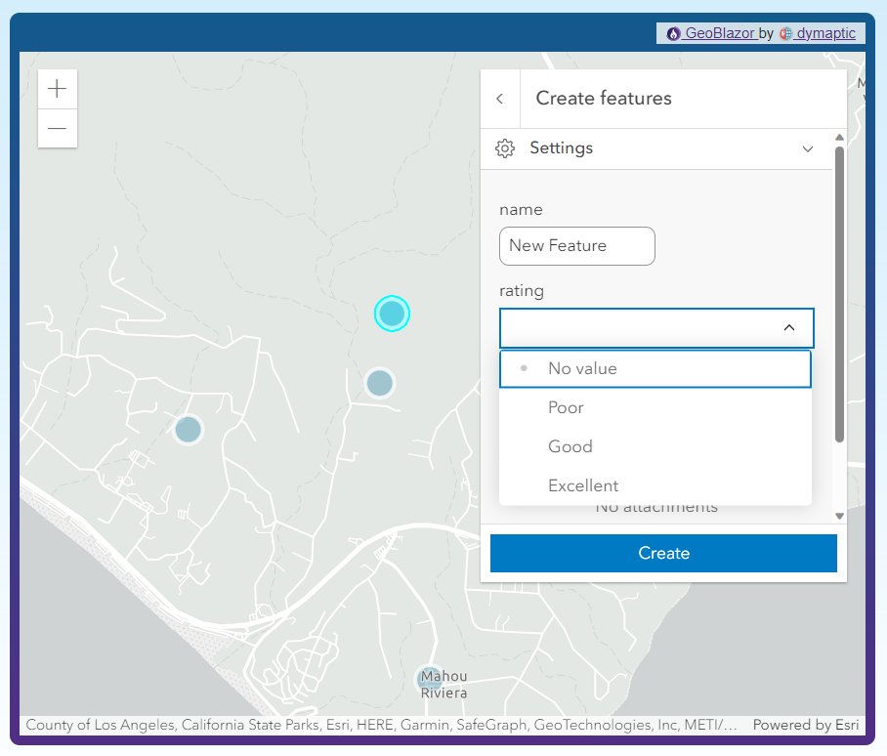
Task: Click the back arrow in Create features panel
Action: tap(500, 98)
